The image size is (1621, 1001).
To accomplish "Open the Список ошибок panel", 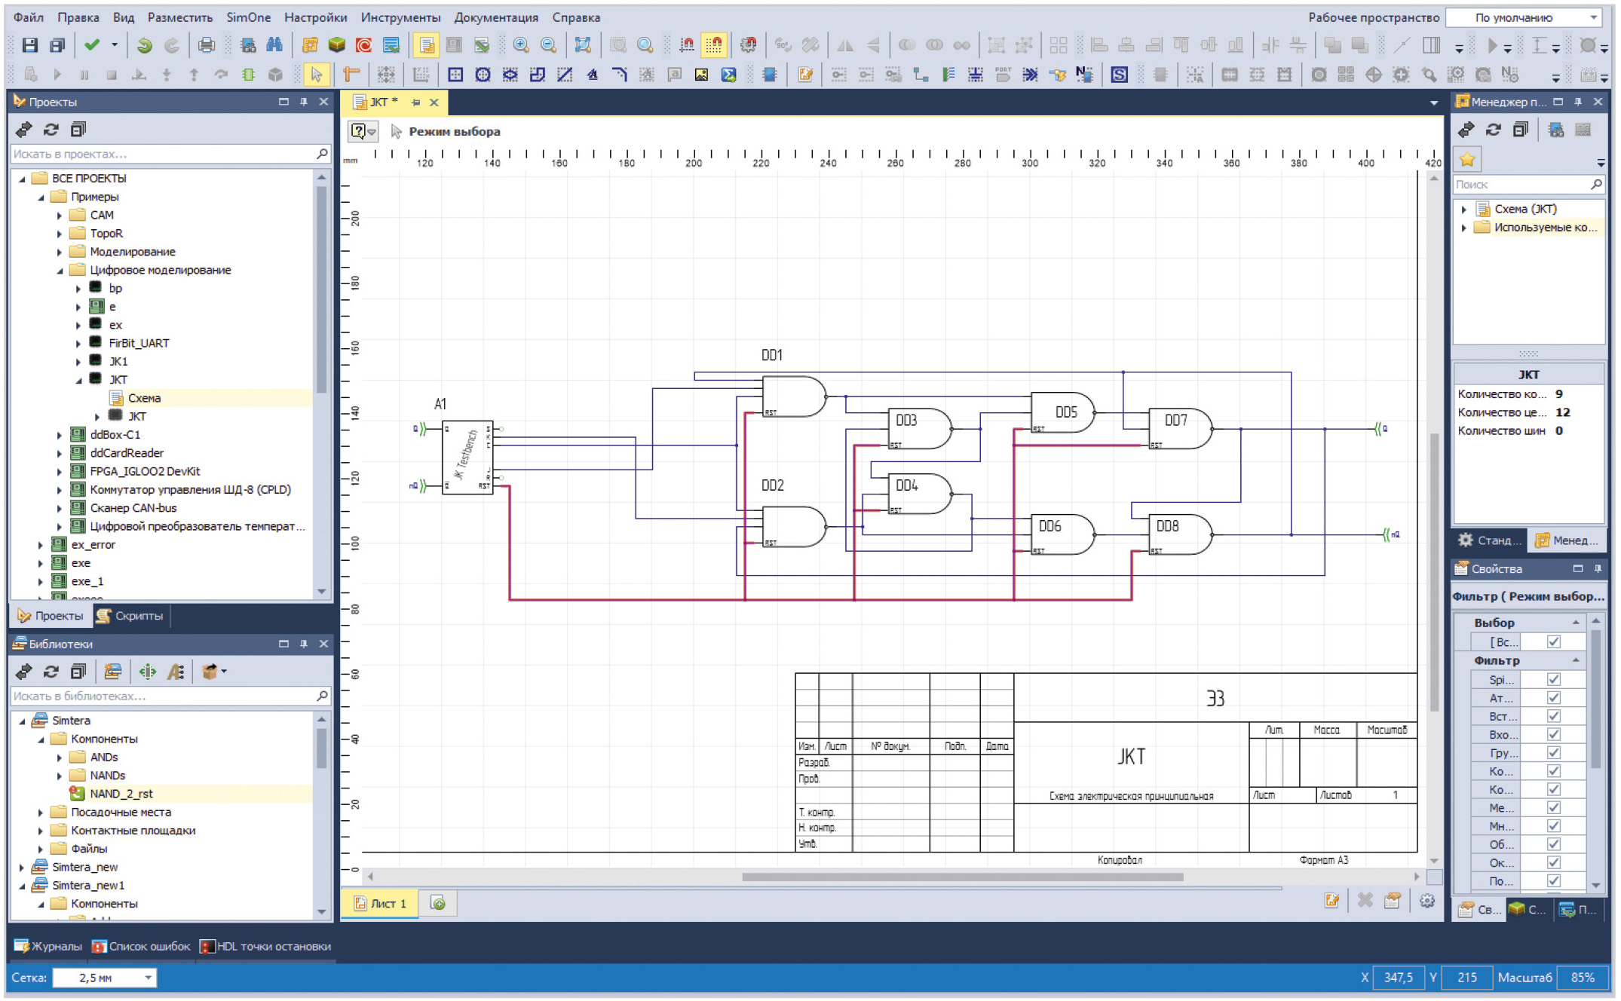I will [141, 946].
